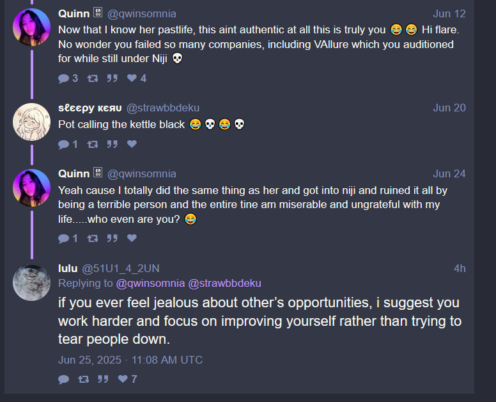This screenshot has width=496, height=402.
Task: Like the sleepy keru post
Action: click(x=132, y=144)
